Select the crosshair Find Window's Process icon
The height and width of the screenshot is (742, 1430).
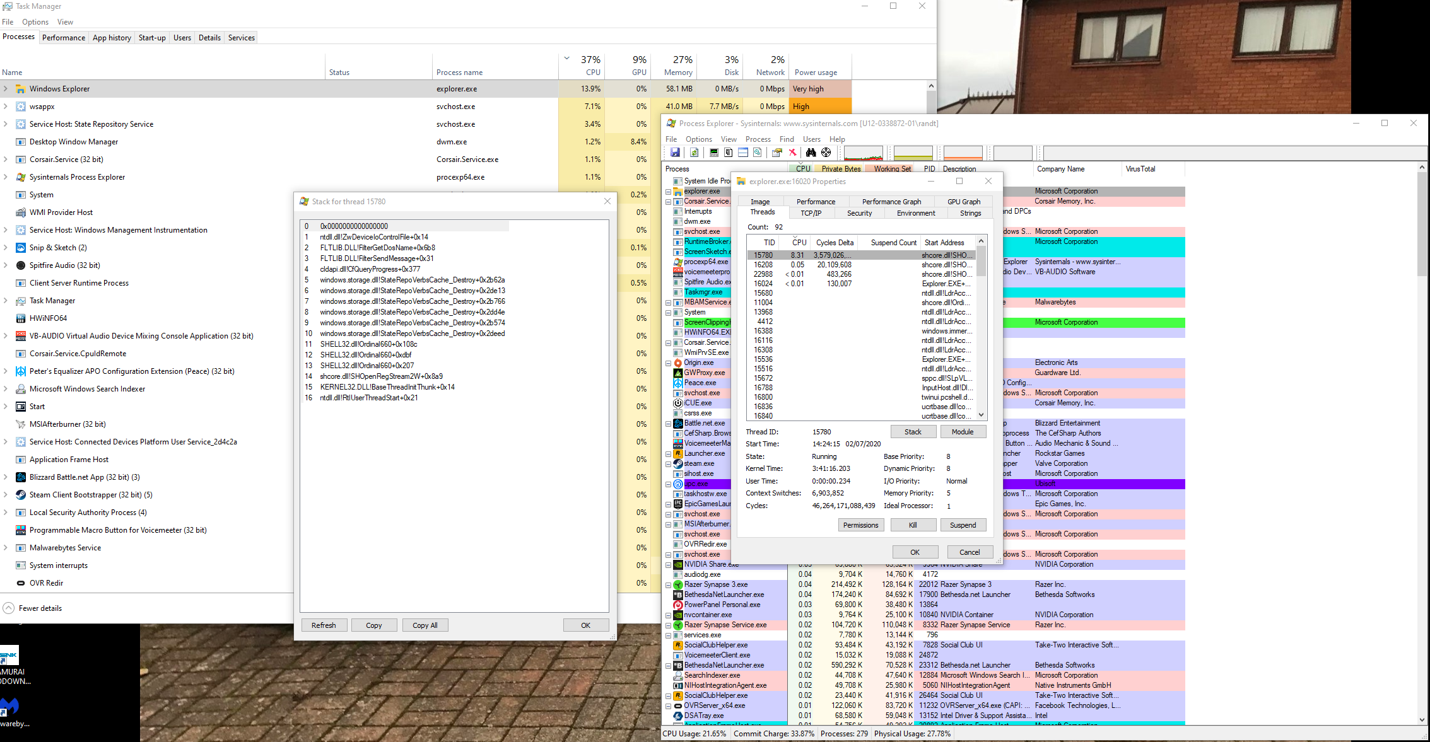click(826, 153)
